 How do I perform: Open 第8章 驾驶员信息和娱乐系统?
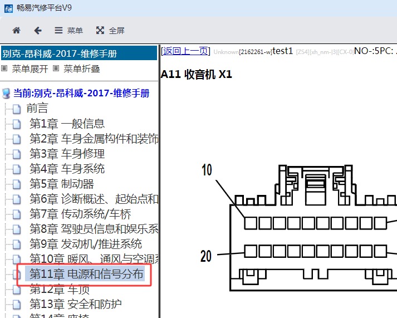click(x=94, y=229)
